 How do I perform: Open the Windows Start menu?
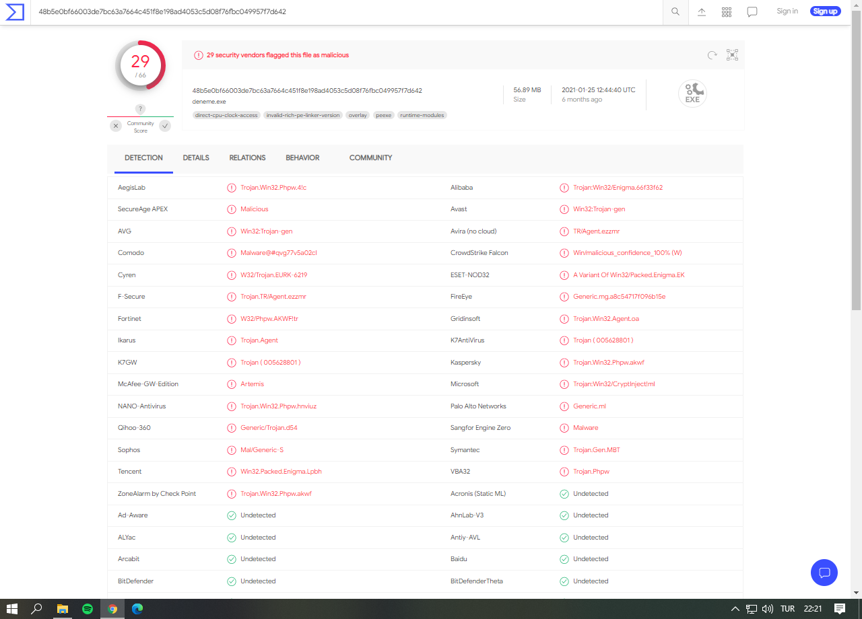point(12,609)
